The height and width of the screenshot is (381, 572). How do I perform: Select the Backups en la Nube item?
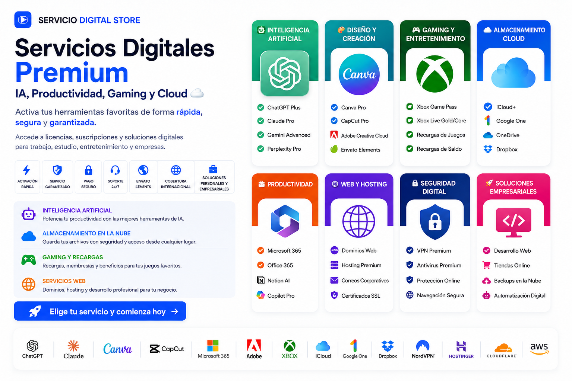[x=512, y=281]
